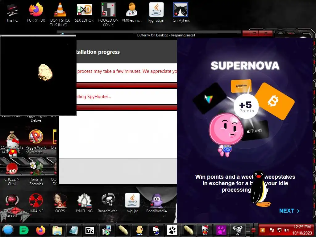Screen dimensions: 316x237
Task: Open the network icon in system tray
Action: (x=279, y=230)
